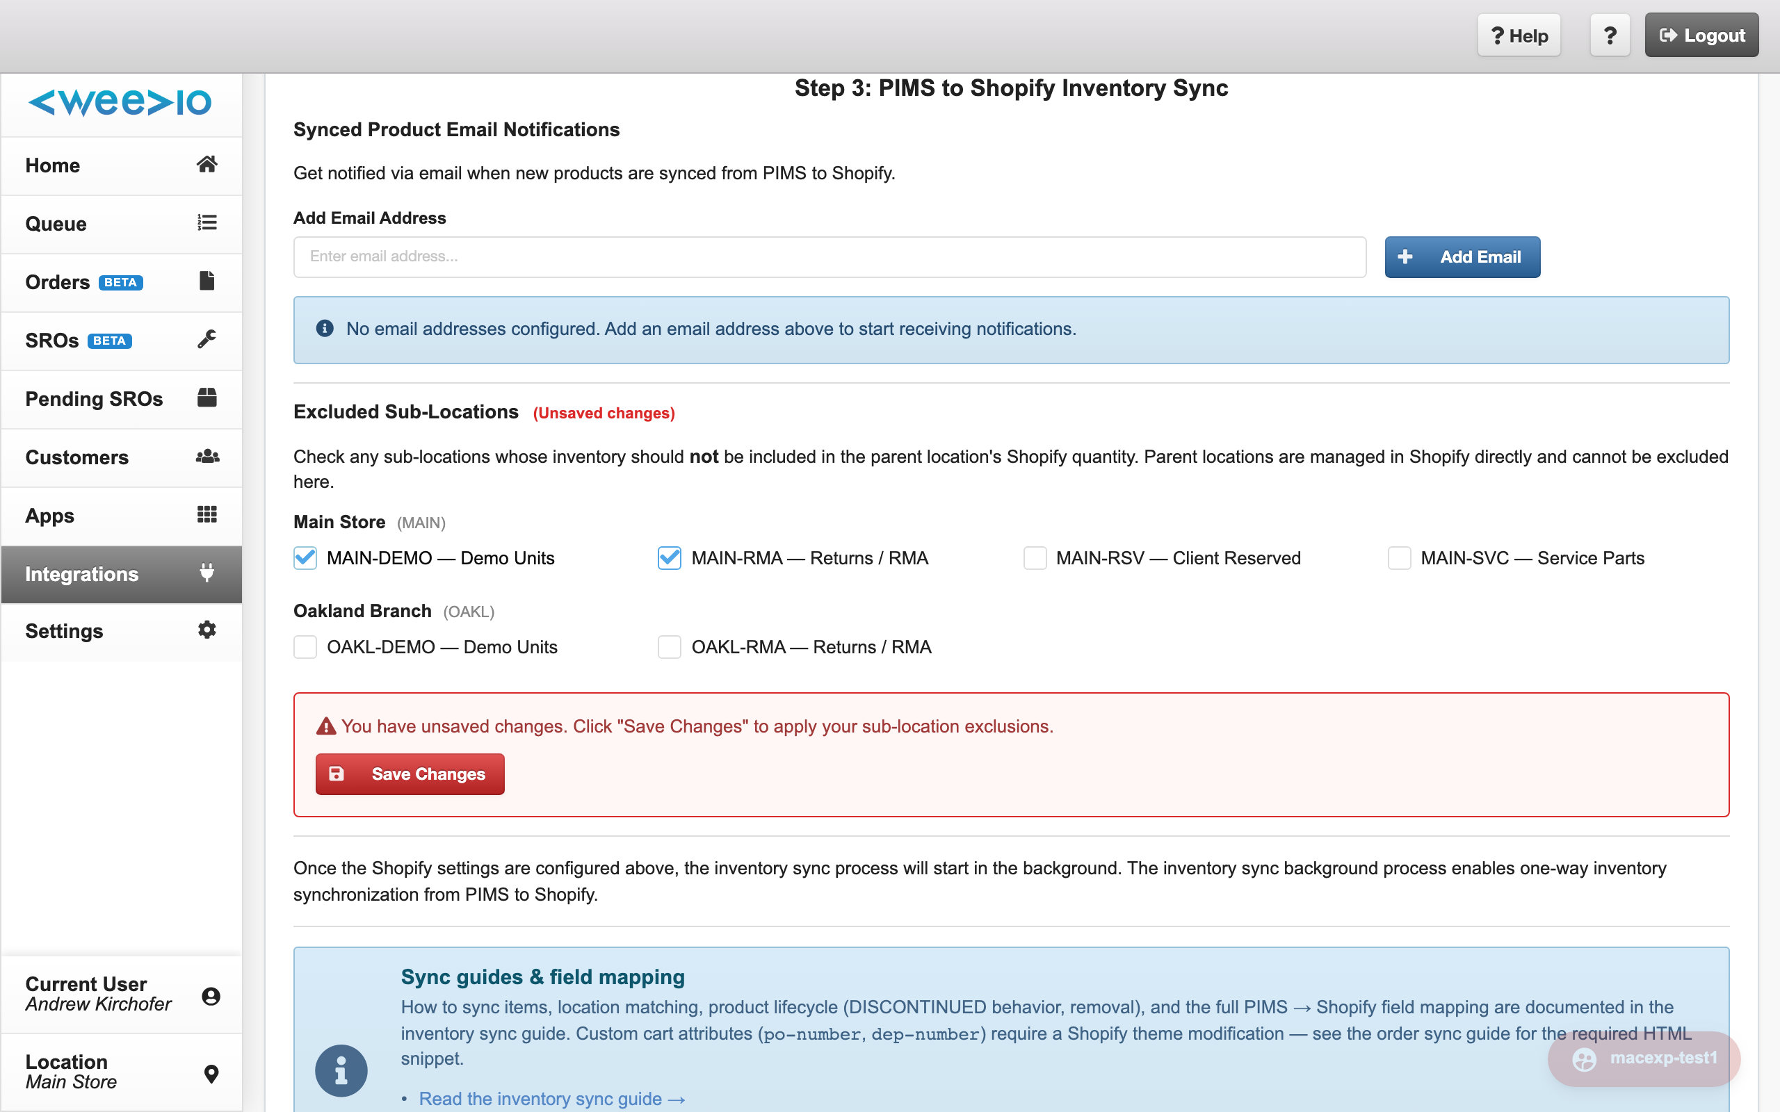Viewport: 1780px width, 1112px height.
Task: Click the Synced Product Email Notifications heading
Action: point(456,129)
